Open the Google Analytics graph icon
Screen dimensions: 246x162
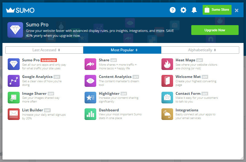(14, 81)
